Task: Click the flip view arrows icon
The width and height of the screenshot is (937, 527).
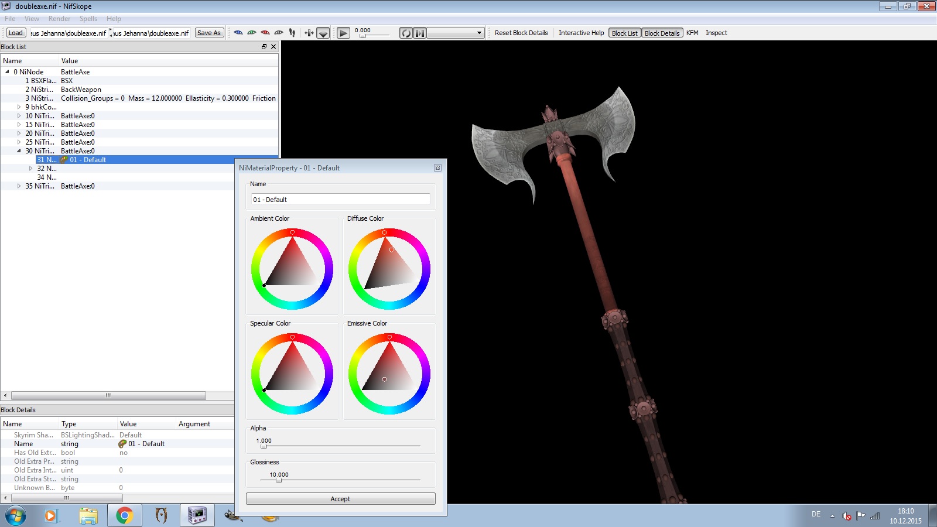Action: (x=309, y=33)
